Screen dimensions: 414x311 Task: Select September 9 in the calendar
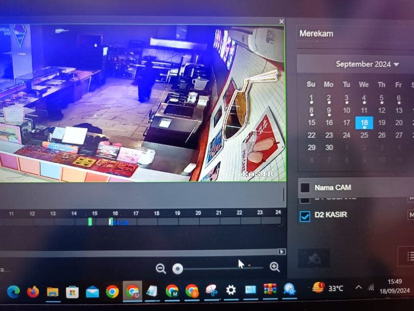(329, 111)
